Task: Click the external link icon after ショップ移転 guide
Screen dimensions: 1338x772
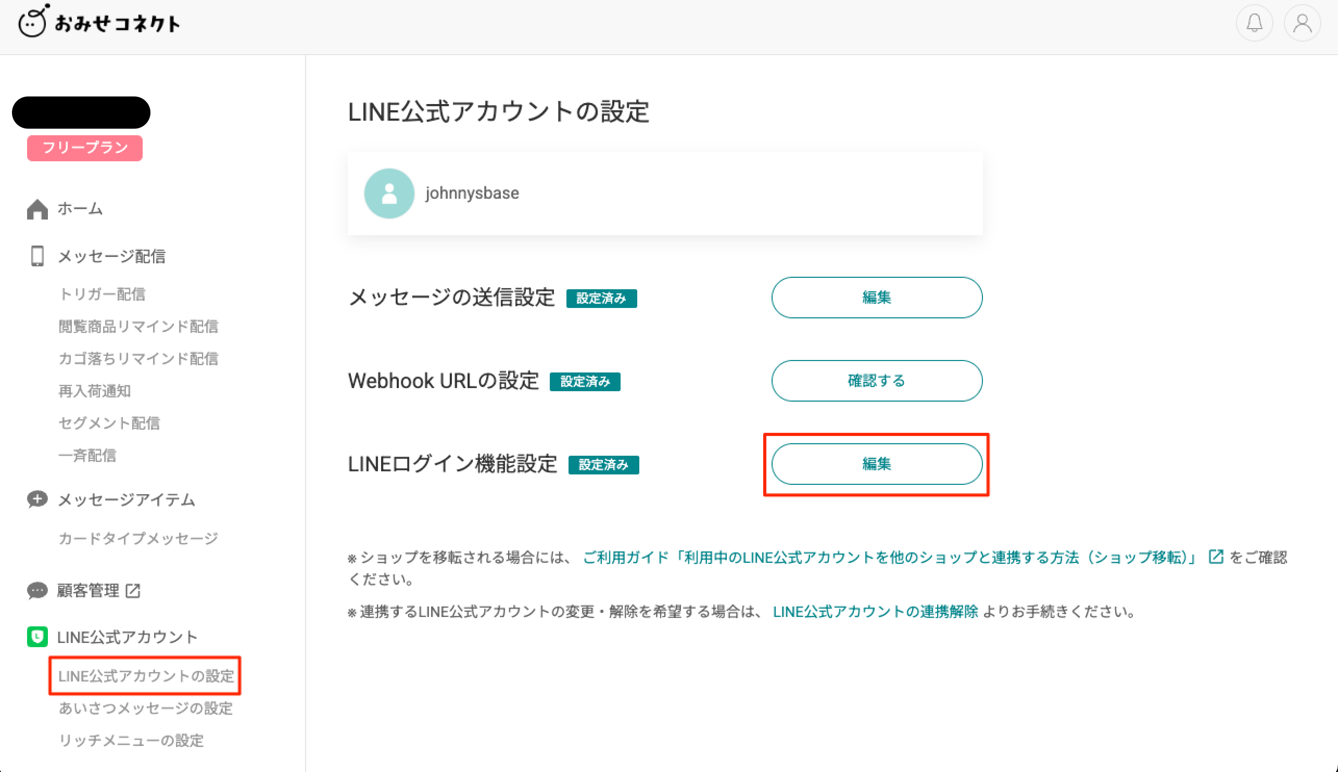Action: pyautogui.click(x=1216, y=557)
